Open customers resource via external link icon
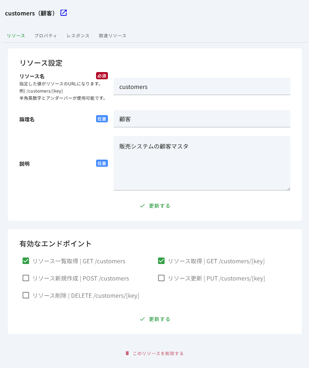The height and width of the screenshot is (368, 309). pyautogui.click(x=63, y=13)
